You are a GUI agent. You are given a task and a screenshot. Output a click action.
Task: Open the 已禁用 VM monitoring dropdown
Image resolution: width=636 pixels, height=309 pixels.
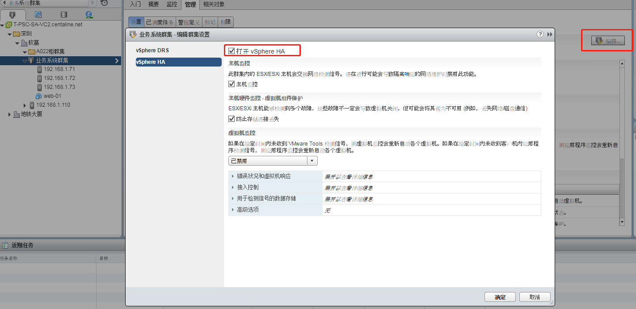coord(273,161)
